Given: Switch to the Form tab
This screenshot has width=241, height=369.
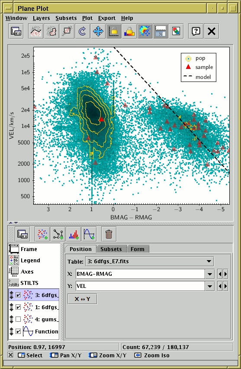Looking at the screenshot, I should point(138,249).
